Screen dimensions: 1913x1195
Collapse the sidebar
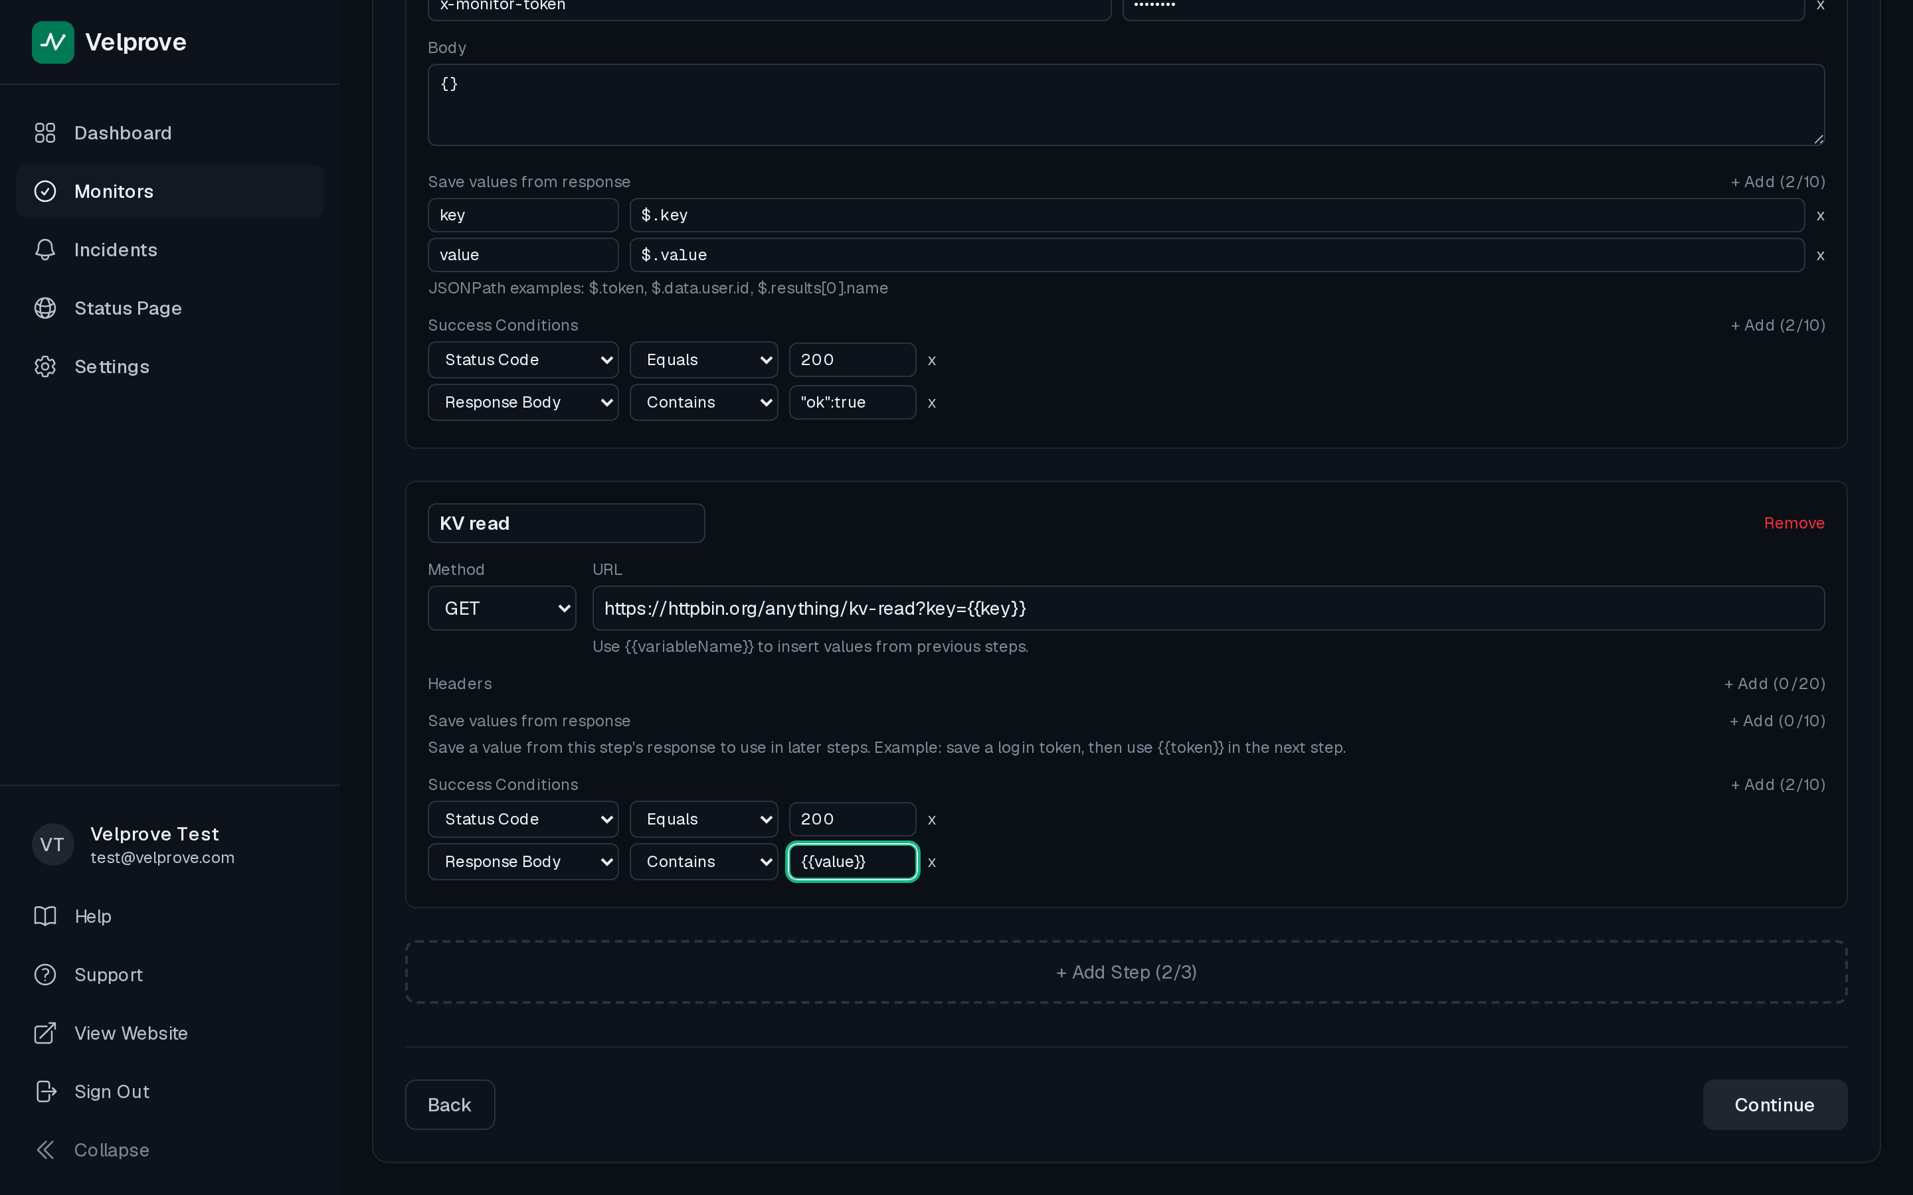[170, 1150]
